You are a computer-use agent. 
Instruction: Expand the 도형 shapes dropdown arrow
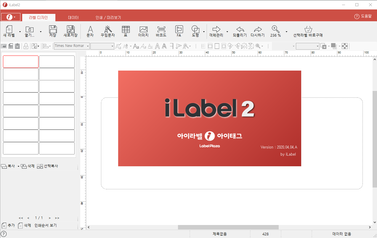click(204, 32)
